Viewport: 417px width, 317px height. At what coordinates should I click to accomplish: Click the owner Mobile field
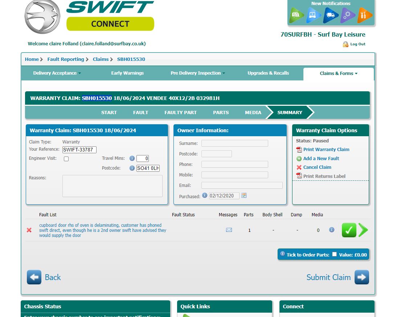point(234,175)
